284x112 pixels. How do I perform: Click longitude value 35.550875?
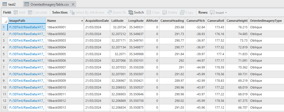pyautogui.click(x=136, y=108)
